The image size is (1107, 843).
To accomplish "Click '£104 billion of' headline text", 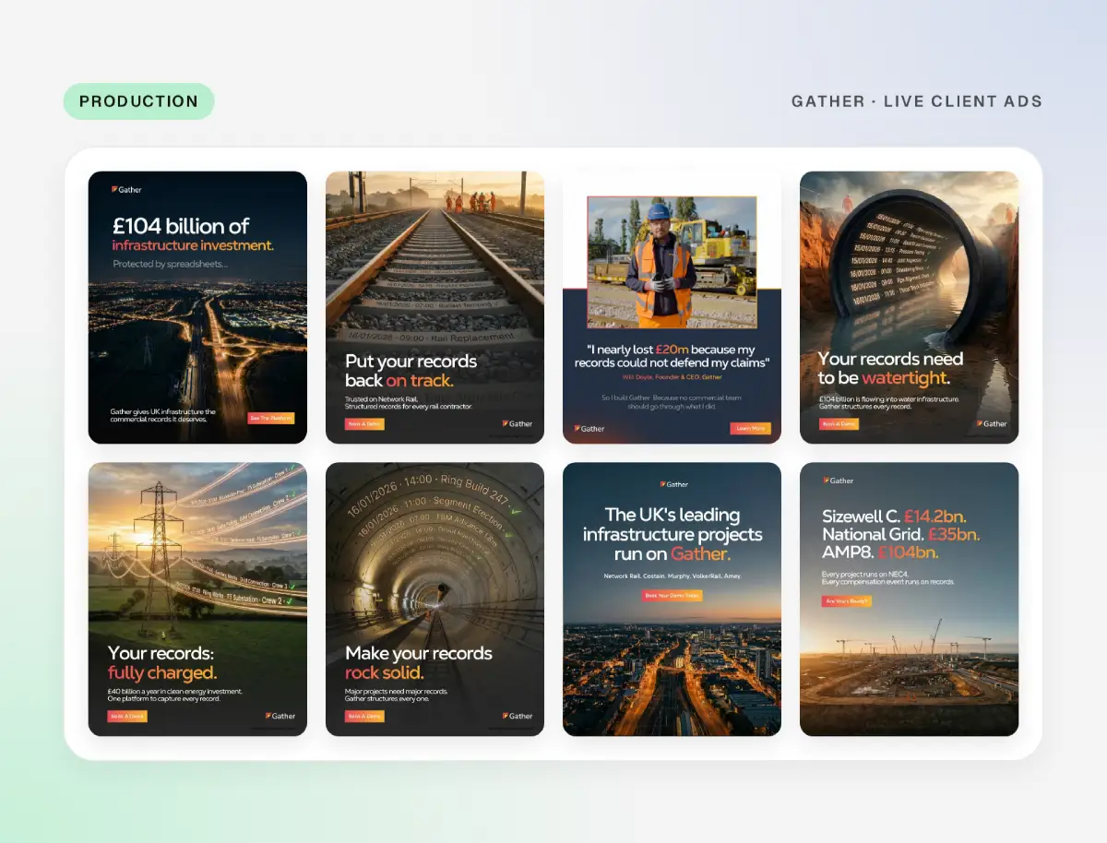I will pos(181,226).
